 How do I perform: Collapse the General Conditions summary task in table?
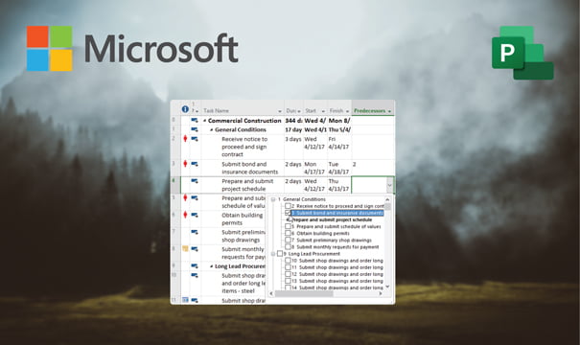click(212, 129)
